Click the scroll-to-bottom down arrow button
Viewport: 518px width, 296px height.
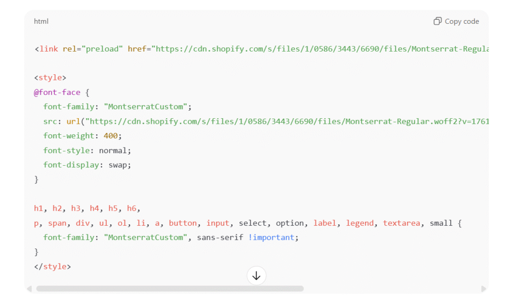click(256, 276)
